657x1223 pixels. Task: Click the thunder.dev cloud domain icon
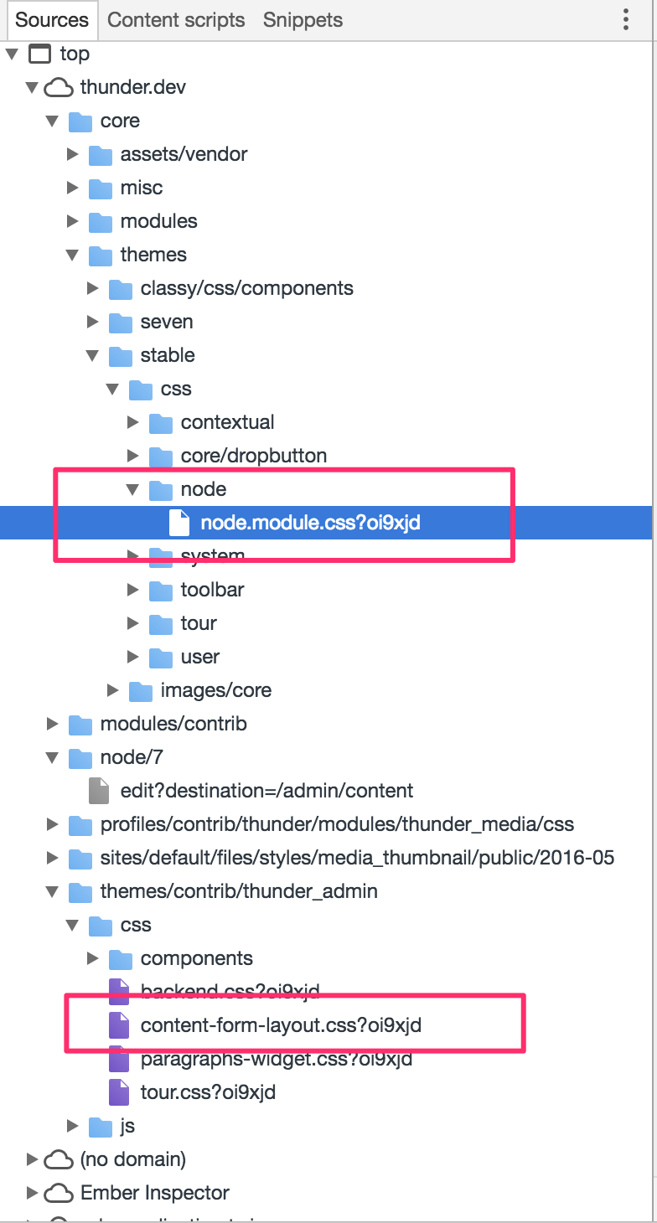(59, 87)
